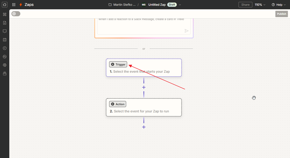
Task: Open the file import icon in the sidebar
Action: pos(5,23)
